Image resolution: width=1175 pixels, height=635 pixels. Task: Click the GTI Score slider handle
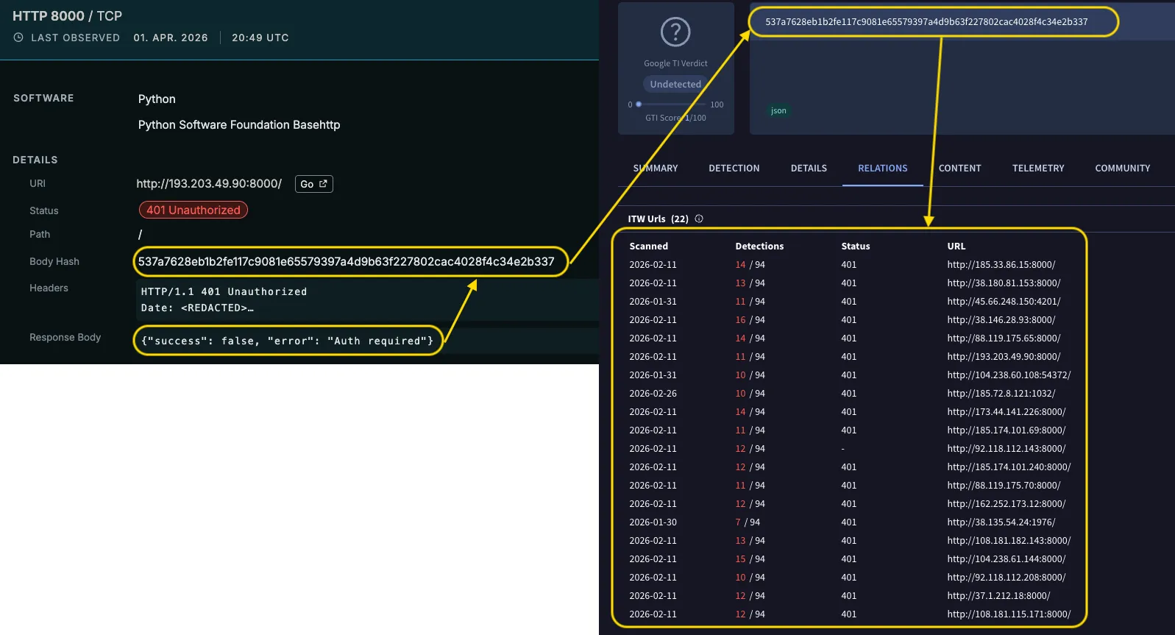tap(639, 104)
